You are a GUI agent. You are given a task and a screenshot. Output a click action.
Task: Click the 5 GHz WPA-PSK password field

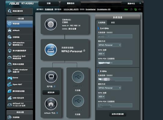[x=115, y=105]
